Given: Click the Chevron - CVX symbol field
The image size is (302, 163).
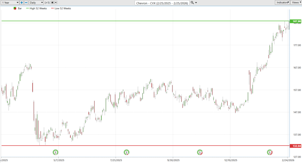Looking at the screenshot, I should pos(162,3).
